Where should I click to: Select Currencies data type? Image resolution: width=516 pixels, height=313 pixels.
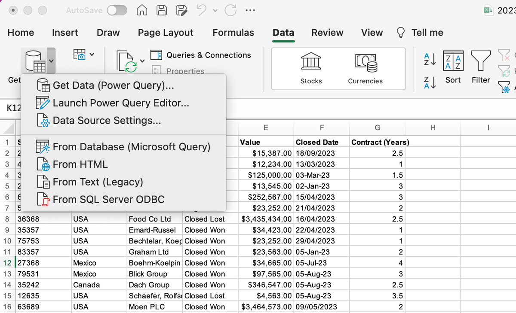coord(365,69)
